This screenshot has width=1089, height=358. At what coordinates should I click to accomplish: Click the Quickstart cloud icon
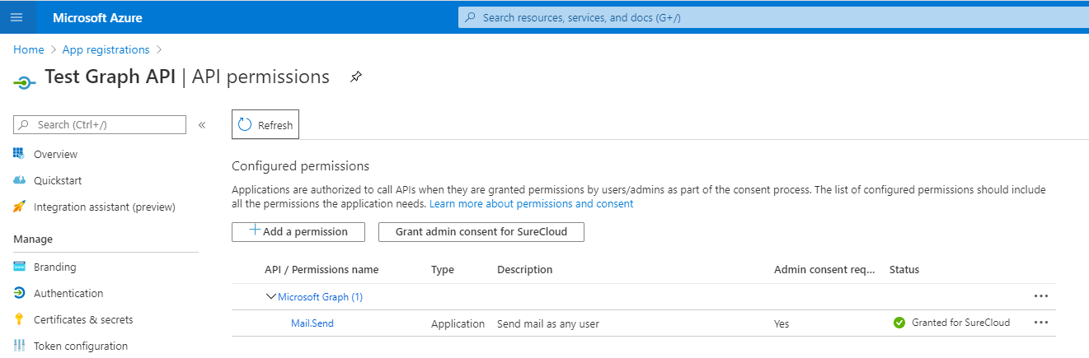[19, 180]
